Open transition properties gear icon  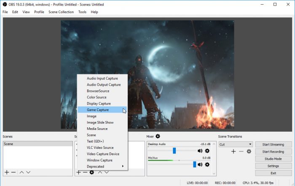[249, 151]
